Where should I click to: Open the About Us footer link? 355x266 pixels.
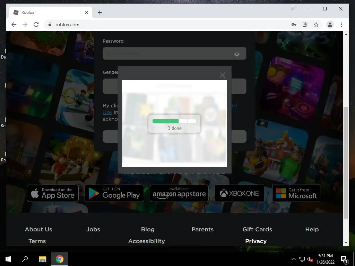(38, 229)
